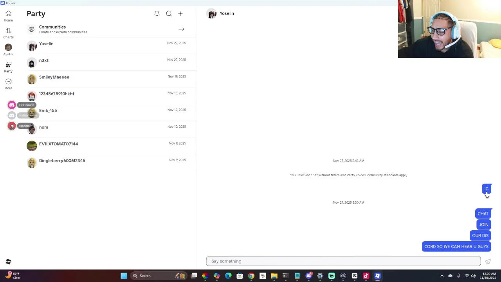
Task: Show hidden system tray icons
Action: [x=442, y=276]
